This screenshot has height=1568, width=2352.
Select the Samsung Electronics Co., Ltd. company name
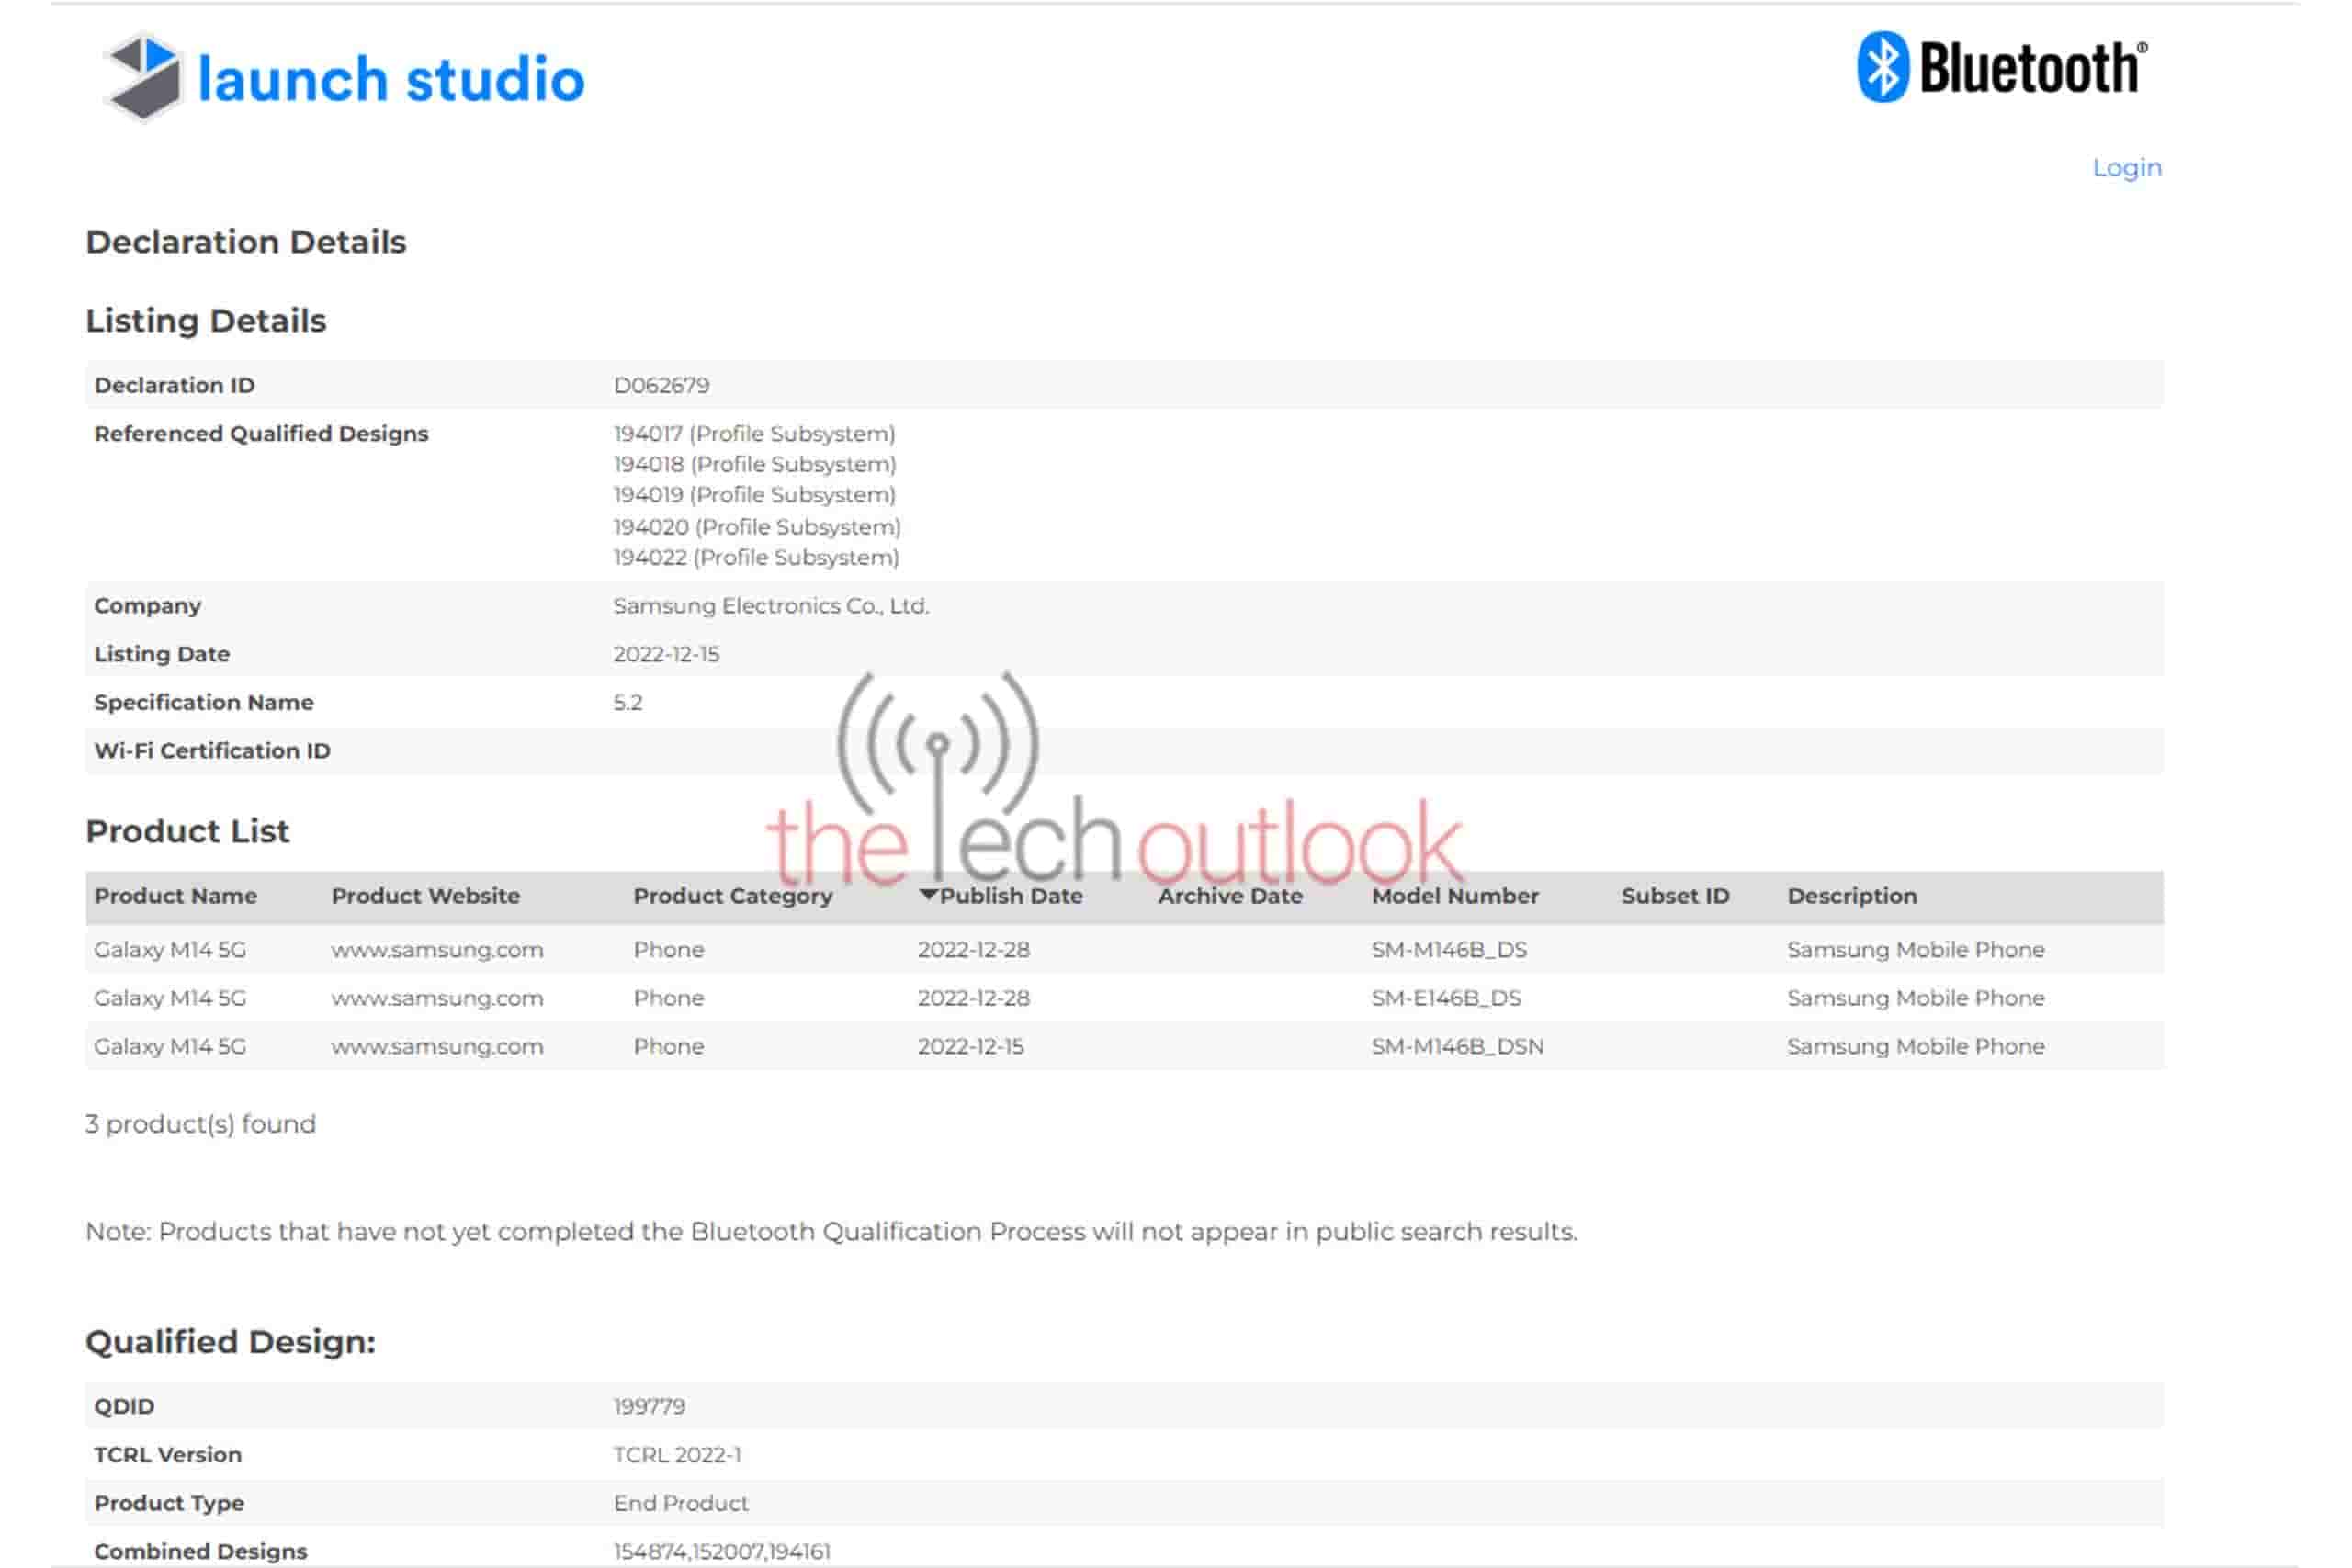(x=771, y=605)
